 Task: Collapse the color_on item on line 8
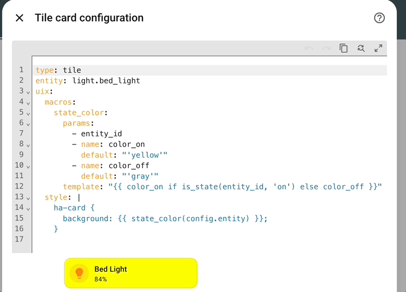click(x=28, y=145)
